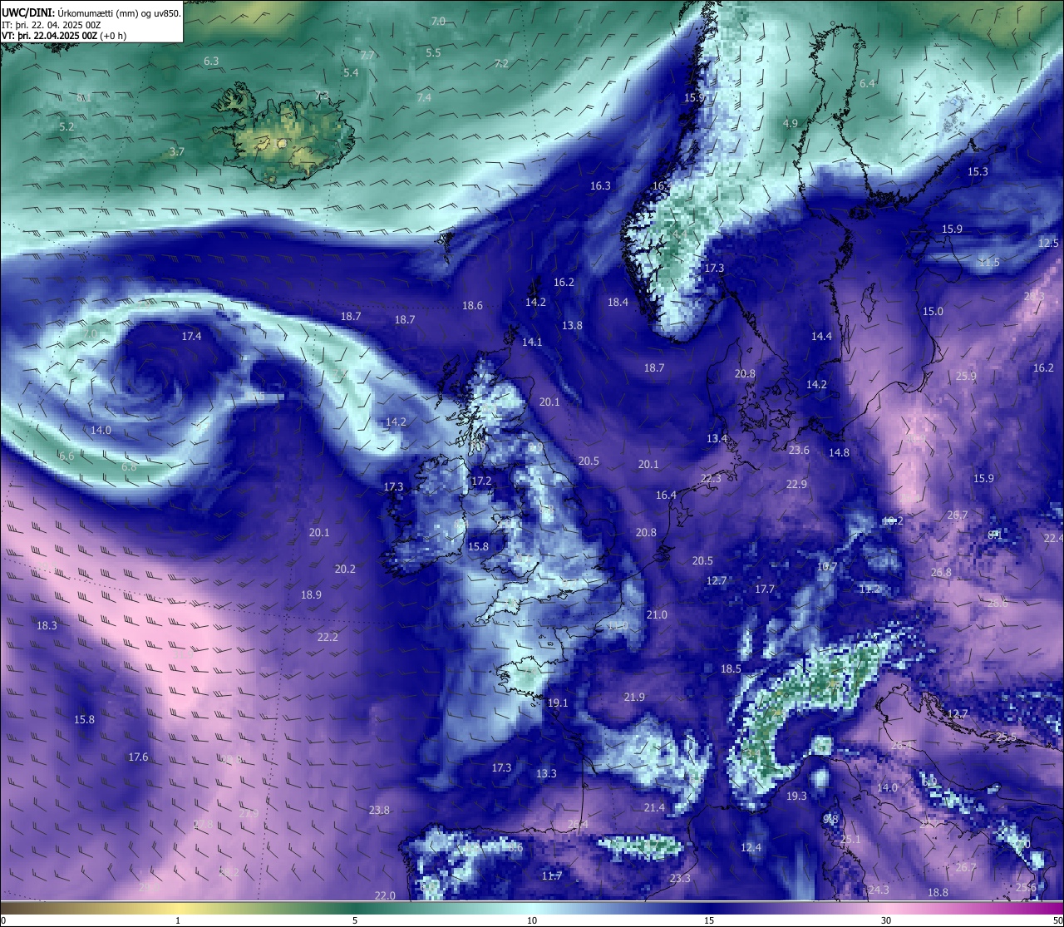Click the VT valid time line
Viewport: 1064px width, 927px height.
[x=64, y=36]
